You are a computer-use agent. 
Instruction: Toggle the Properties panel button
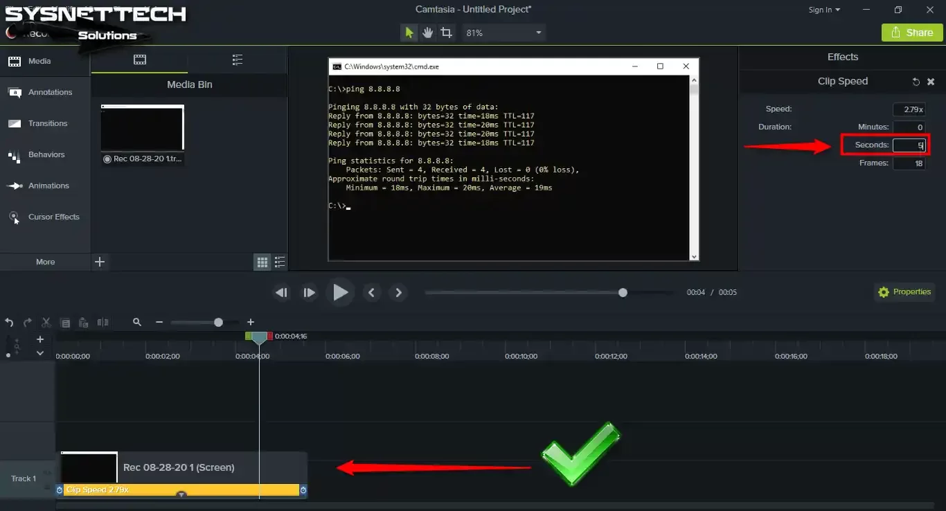(x=904, y=292)
